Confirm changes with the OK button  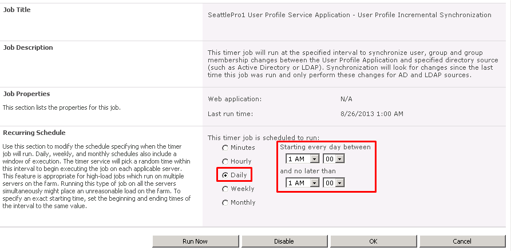(374, 241)
